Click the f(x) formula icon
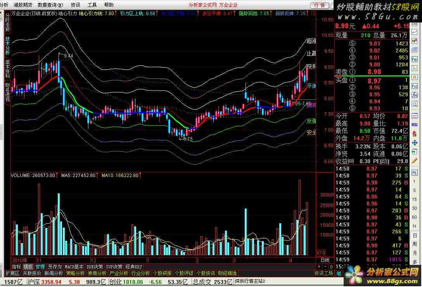The height and width of the screenshot is (287, 422). 415,95
